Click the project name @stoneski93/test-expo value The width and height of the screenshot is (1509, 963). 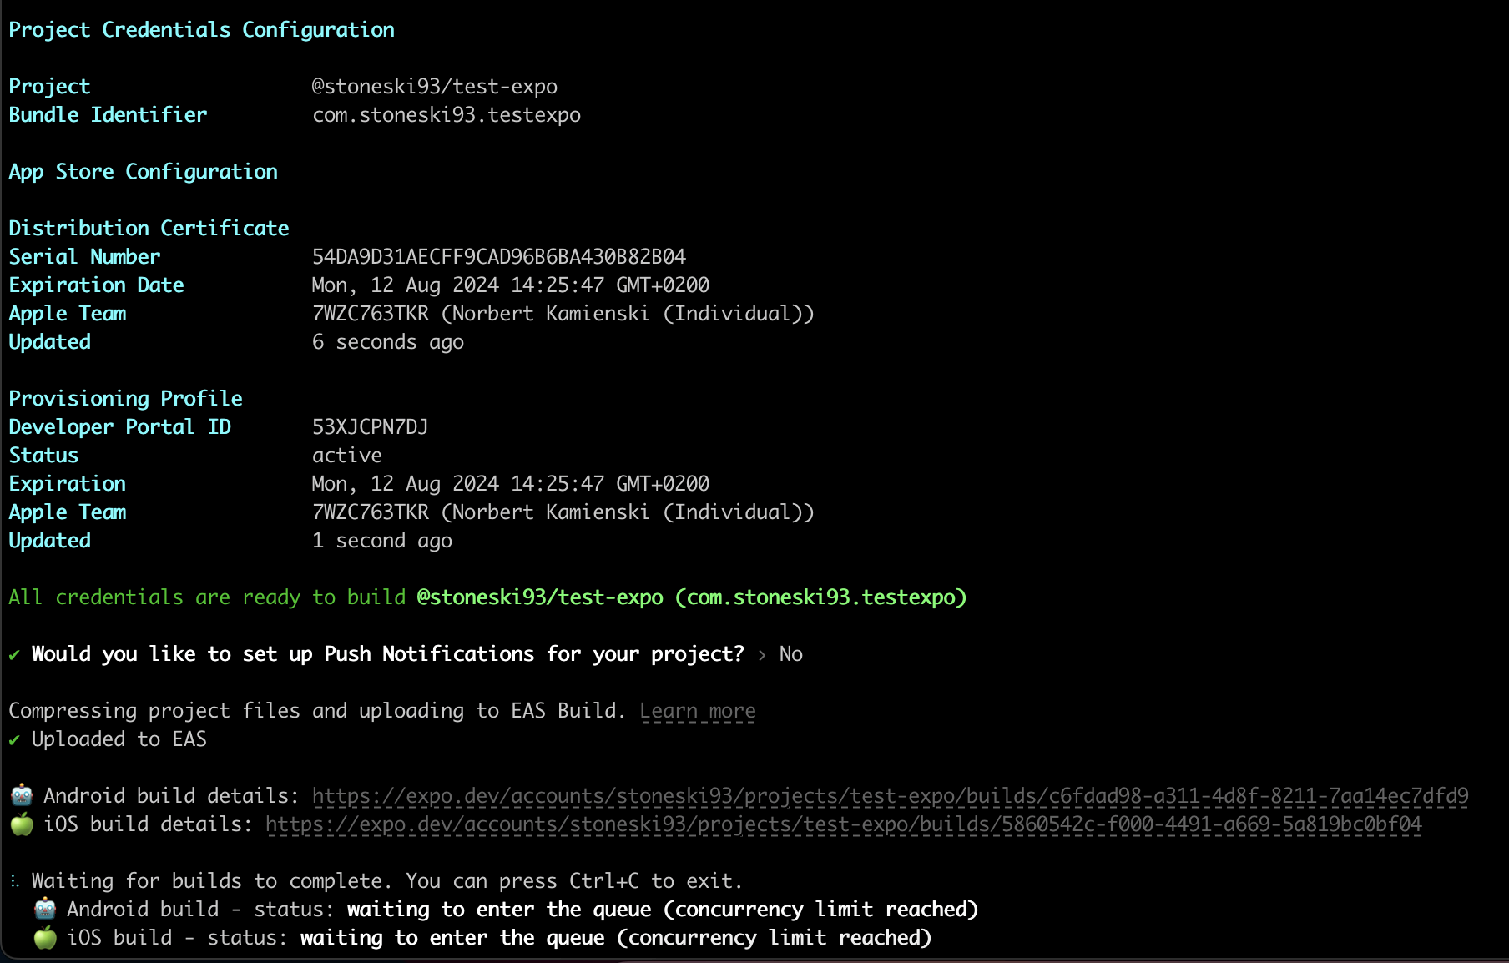(434, 86)
